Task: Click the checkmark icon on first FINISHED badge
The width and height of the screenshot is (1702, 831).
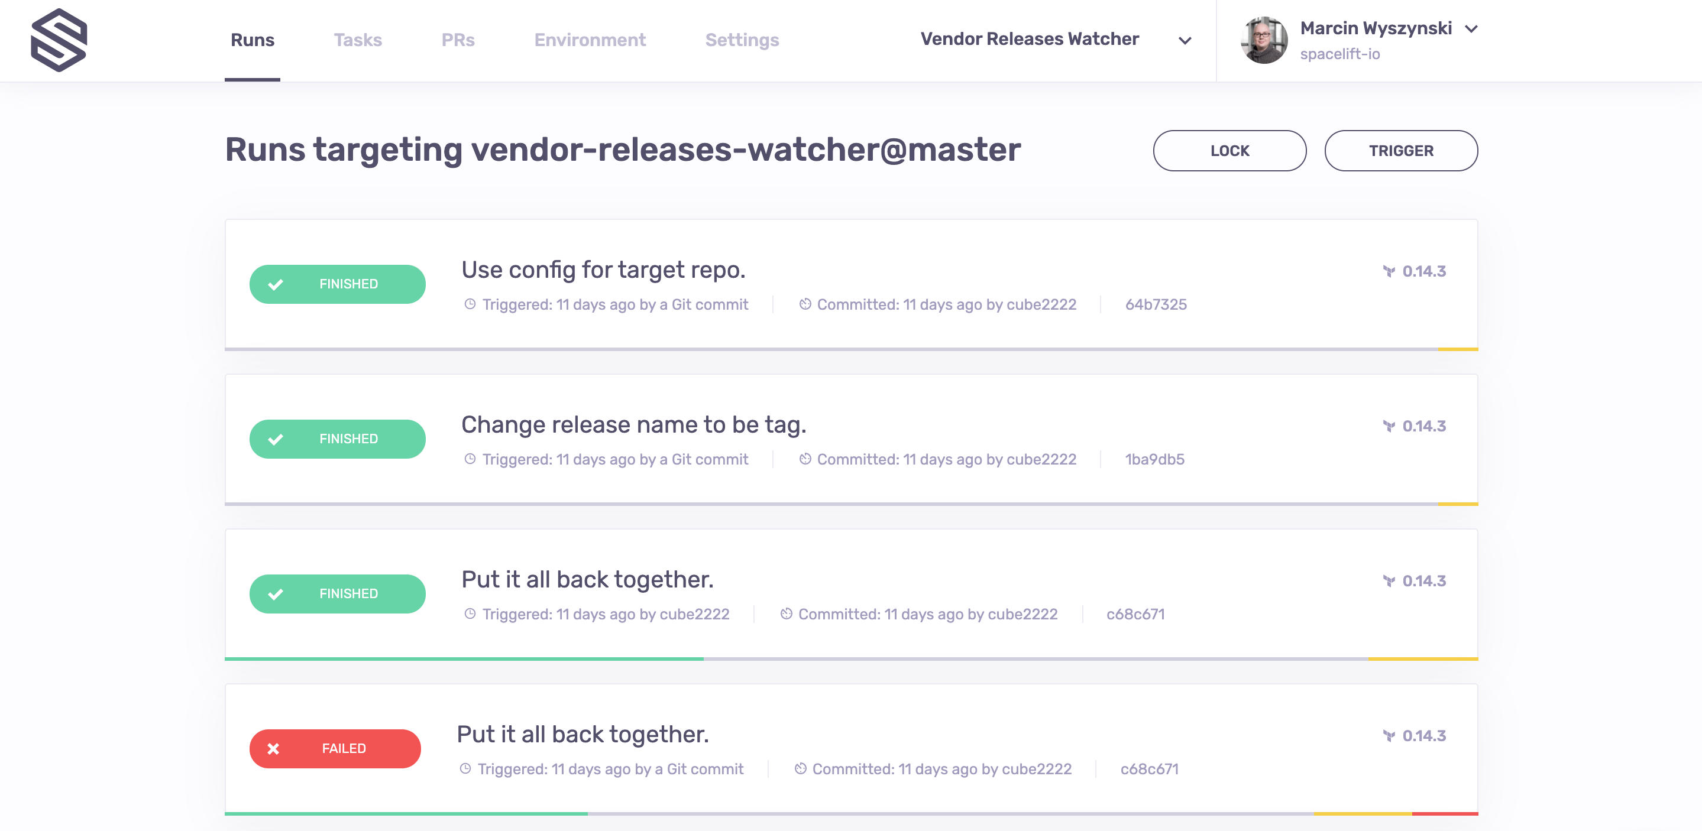Action: (x=276, y=285)
